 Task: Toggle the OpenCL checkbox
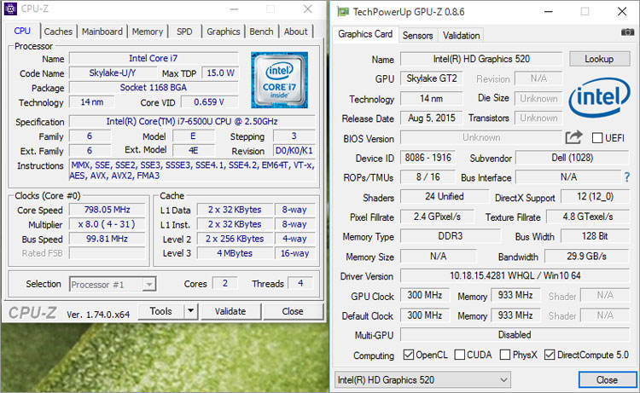pyautogui.click(x=408, y=355)
